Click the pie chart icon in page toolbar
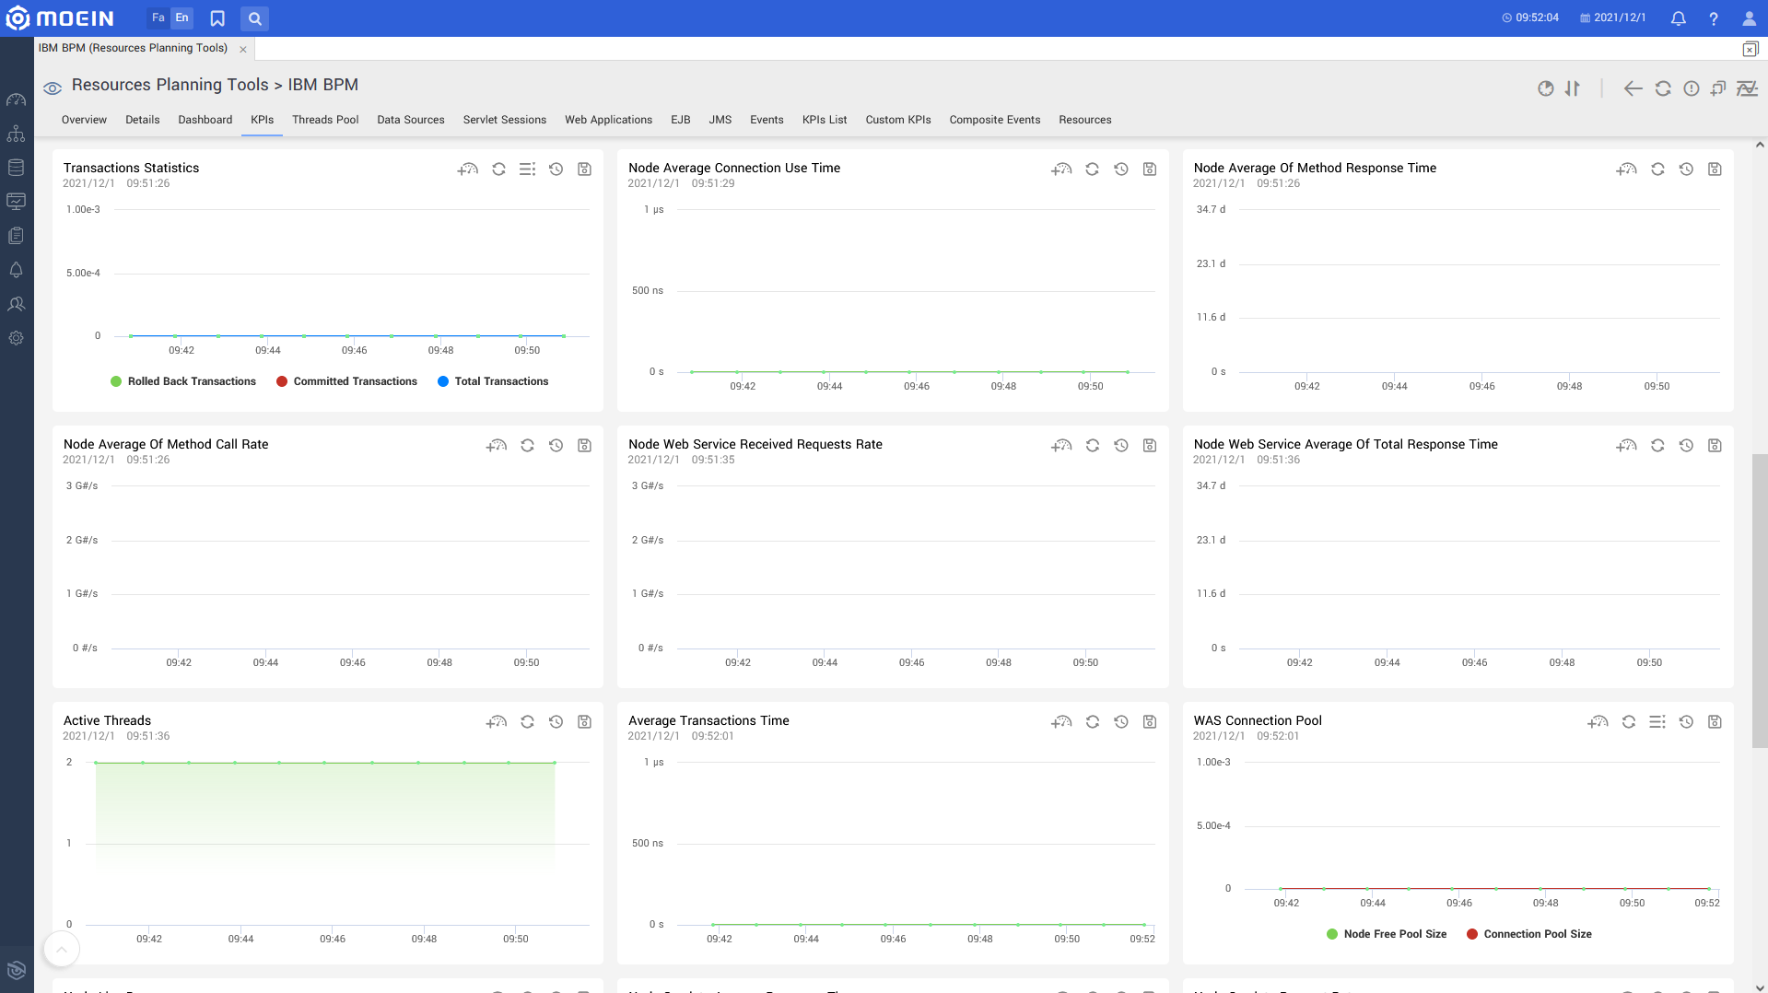The width and height of the screenshot is (1768, 993). coord(1546,88)
